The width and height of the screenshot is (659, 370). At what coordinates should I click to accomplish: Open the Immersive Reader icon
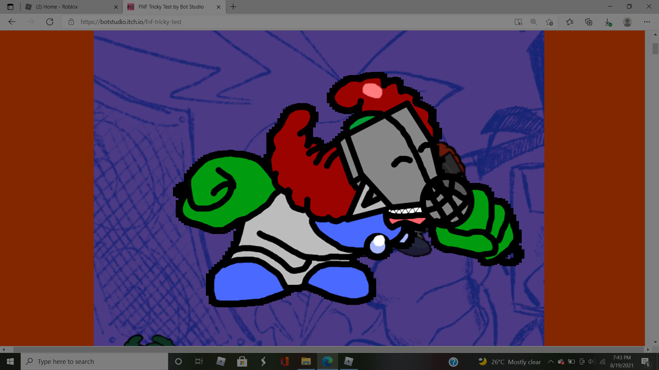click(518, 22)
